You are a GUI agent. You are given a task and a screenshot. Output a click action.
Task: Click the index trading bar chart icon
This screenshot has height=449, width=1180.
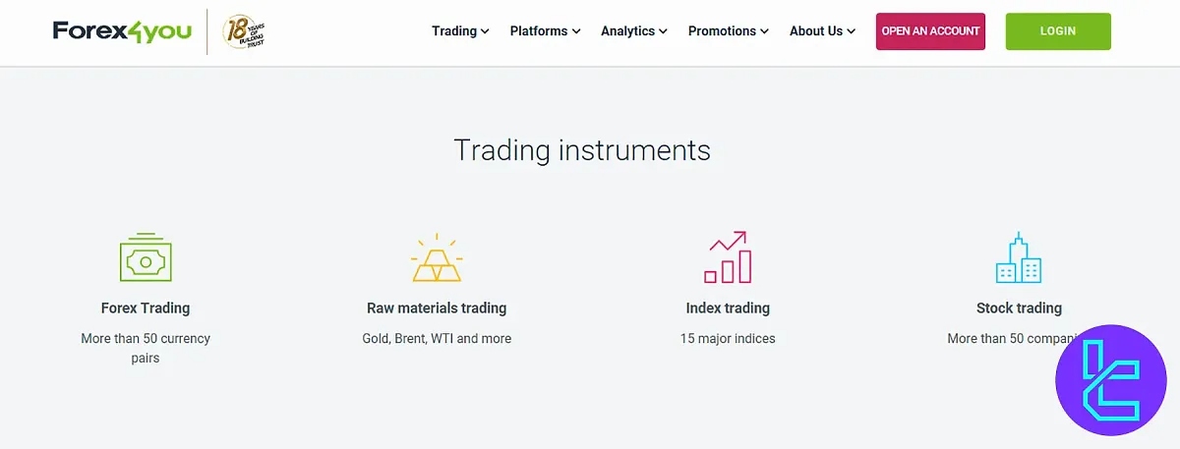click(728, 257)
